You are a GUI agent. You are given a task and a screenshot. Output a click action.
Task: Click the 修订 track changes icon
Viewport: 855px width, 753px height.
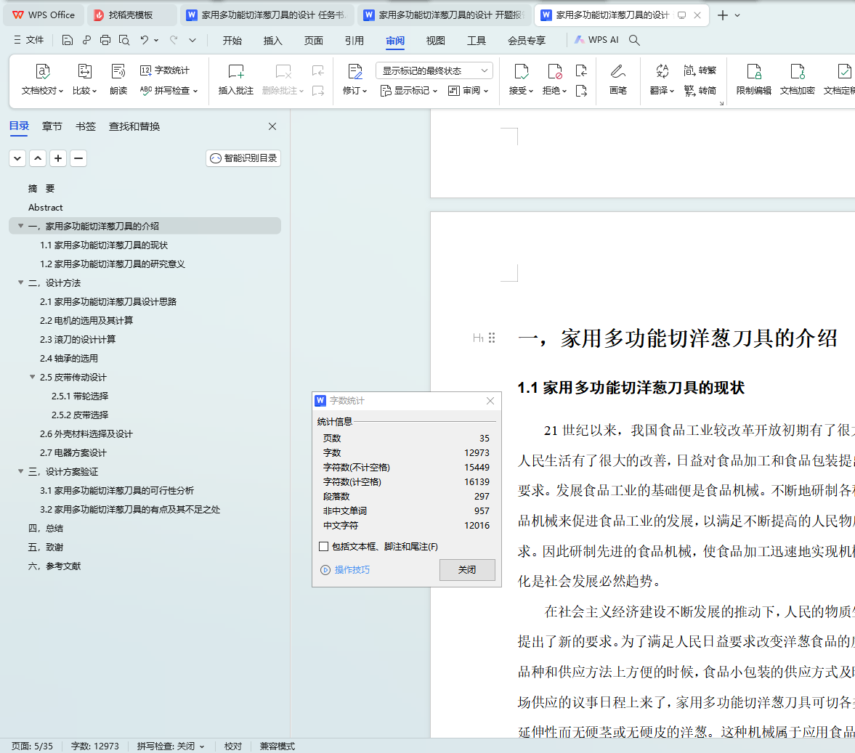(x=355, y=71)
